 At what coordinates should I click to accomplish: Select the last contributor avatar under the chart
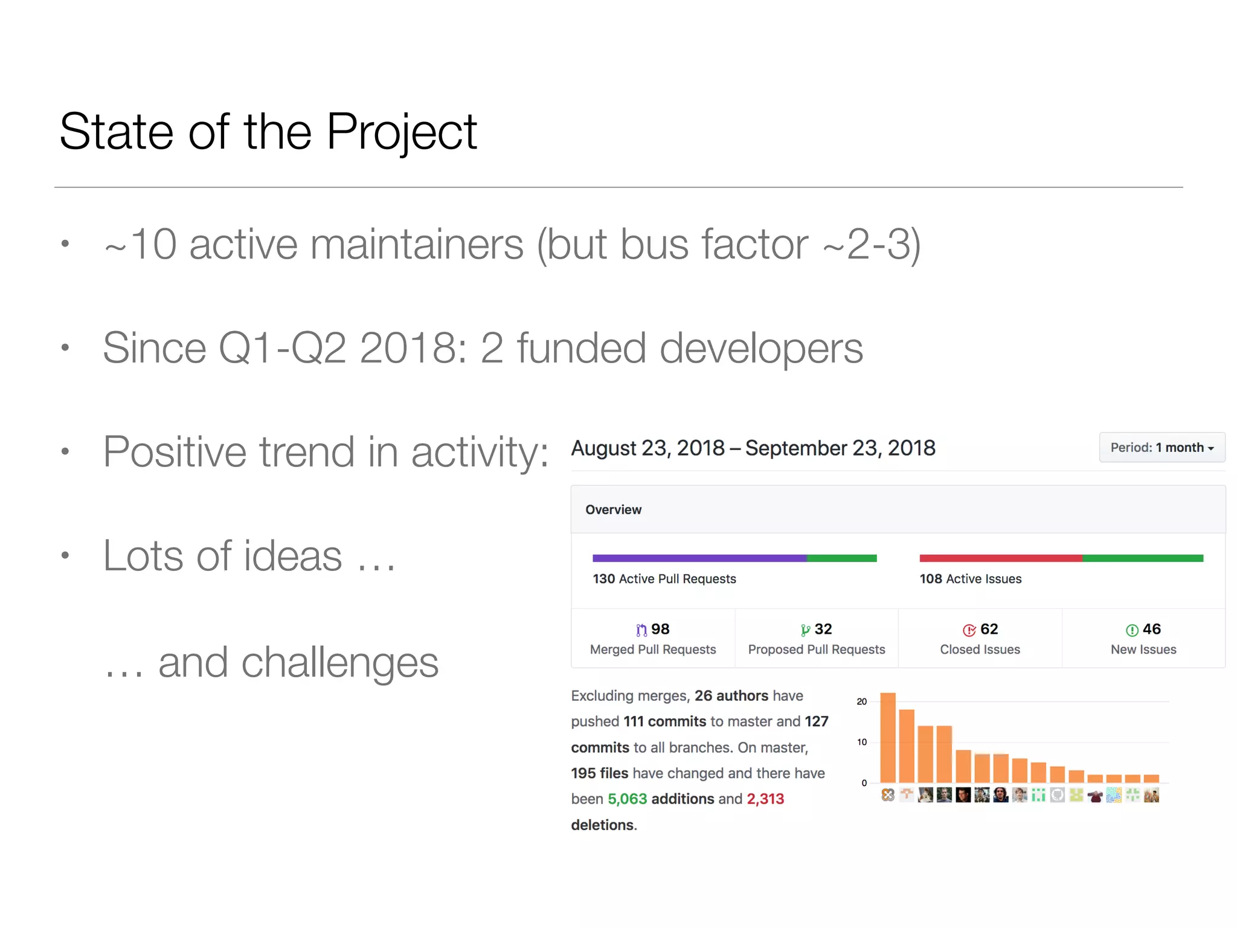tap(1152, 795)
